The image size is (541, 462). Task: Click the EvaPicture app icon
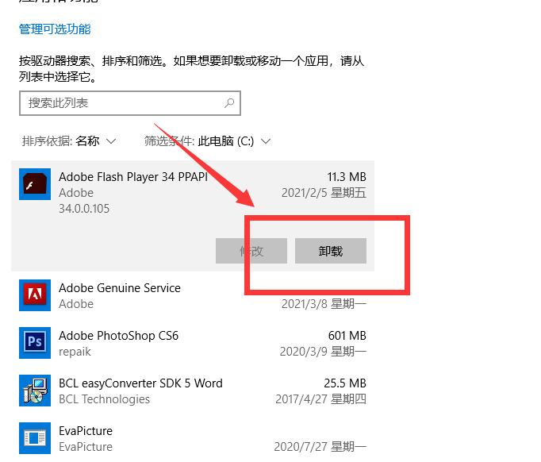35,438
